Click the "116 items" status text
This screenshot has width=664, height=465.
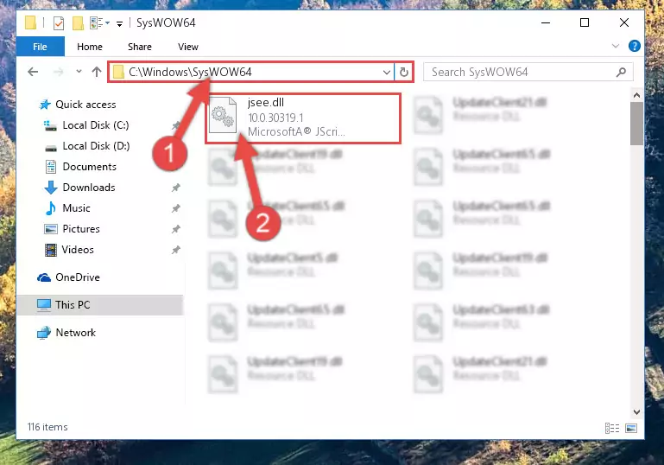[x=47, y=427]
